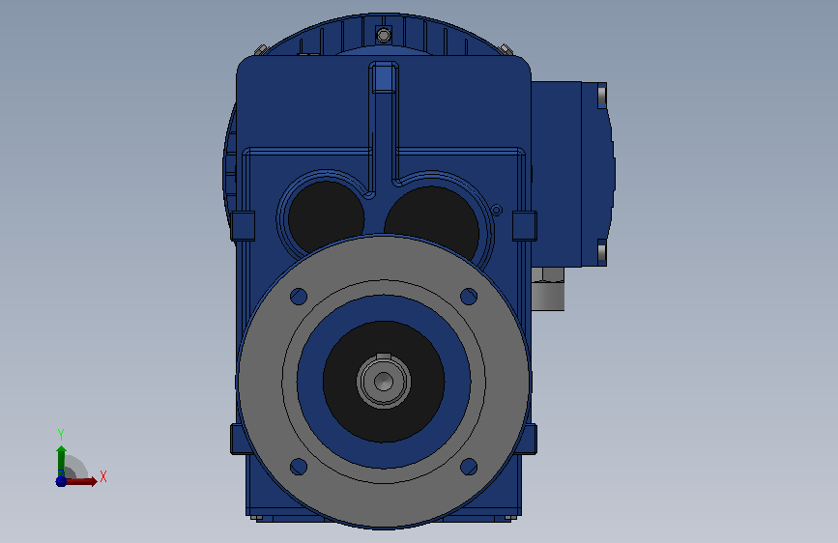The image size is (838, 543).
Task: Pick the lower-left bolt hole on the flange
Action: pyautogui.click(x=299, y=467)
